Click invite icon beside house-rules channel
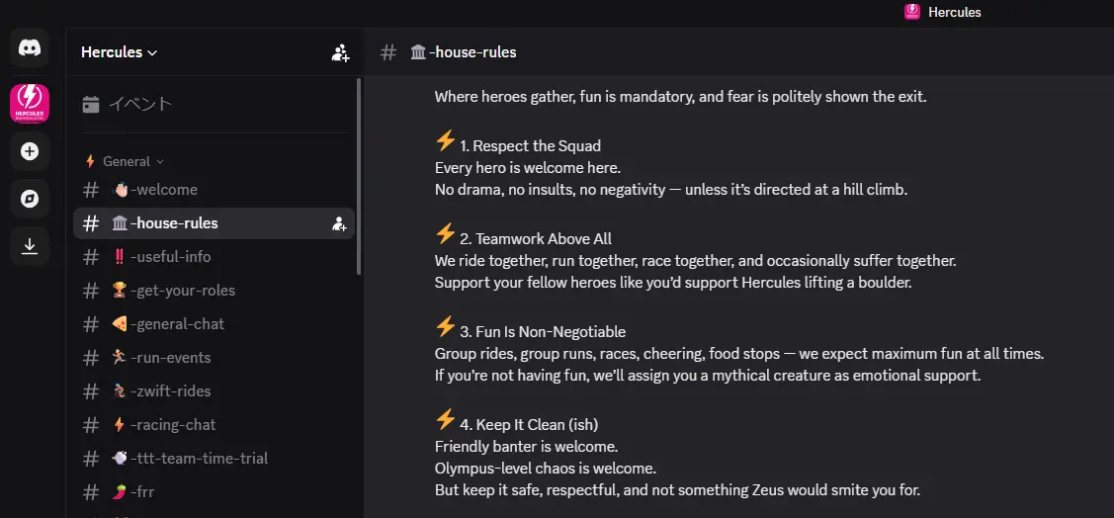 [340, 223]
